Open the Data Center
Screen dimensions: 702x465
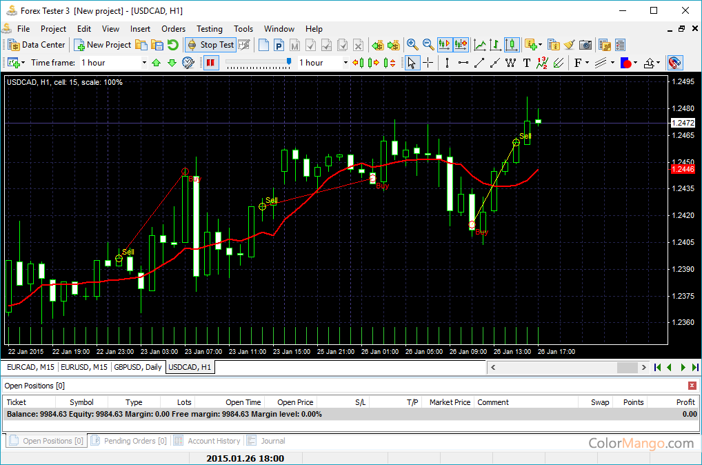pyautogui.click(x=37, y=45)
